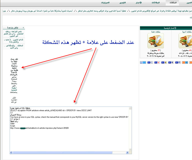Open article ناصر الفراعنة وخلف المشعان
Screen dimensions: 192x160
pos(14,34)
